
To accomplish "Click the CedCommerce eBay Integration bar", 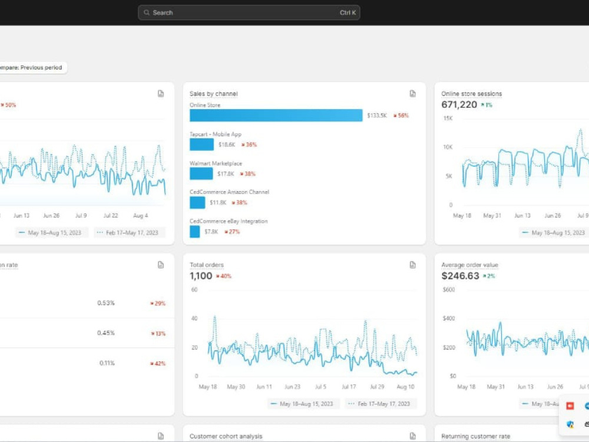I will tap(194, 232).
